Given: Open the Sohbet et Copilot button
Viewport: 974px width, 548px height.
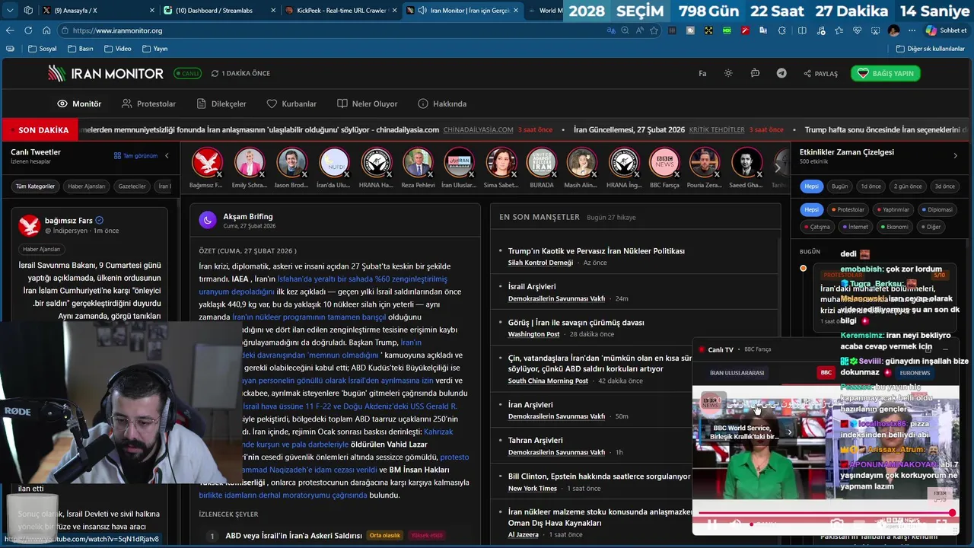Looking at the screenshot, I should (x=946, y=30).
